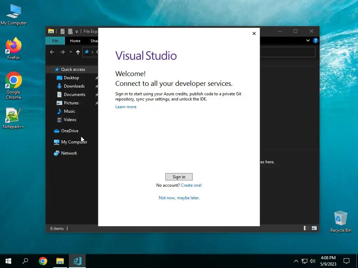Open File Explorer help icon
358x268 pixels.
(316, 40)
